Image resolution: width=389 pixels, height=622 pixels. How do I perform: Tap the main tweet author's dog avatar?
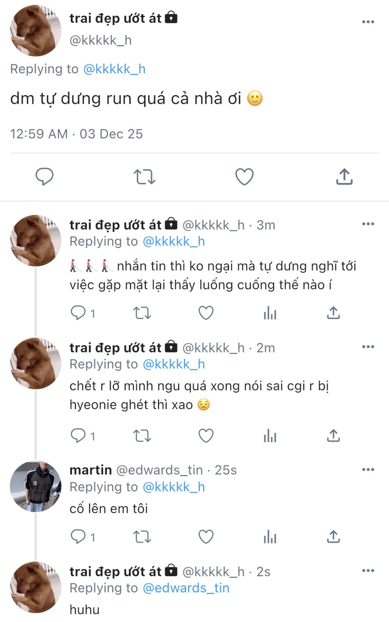[36, 30]
